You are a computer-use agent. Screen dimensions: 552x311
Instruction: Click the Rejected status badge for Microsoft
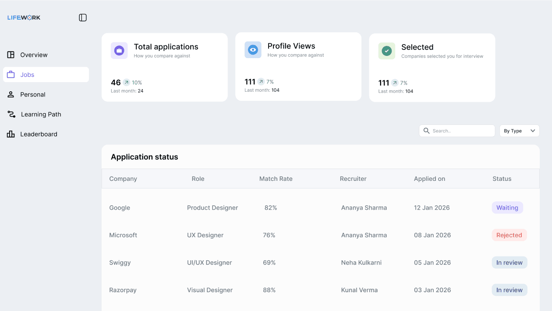[509, 235]
